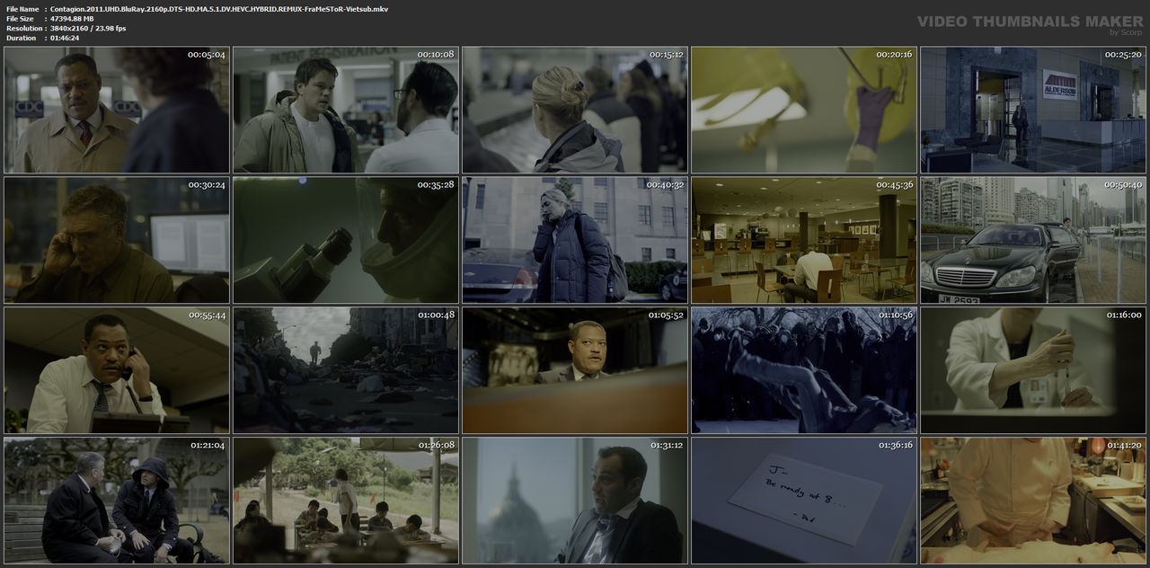This screenshot has height=568, width=1150.
Task: Open the microscope frame at 00:35:28
Action: pos(346,240)
